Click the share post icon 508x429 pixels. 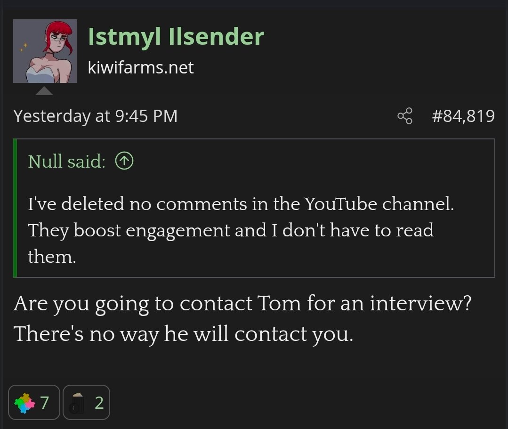click(404, 116)
